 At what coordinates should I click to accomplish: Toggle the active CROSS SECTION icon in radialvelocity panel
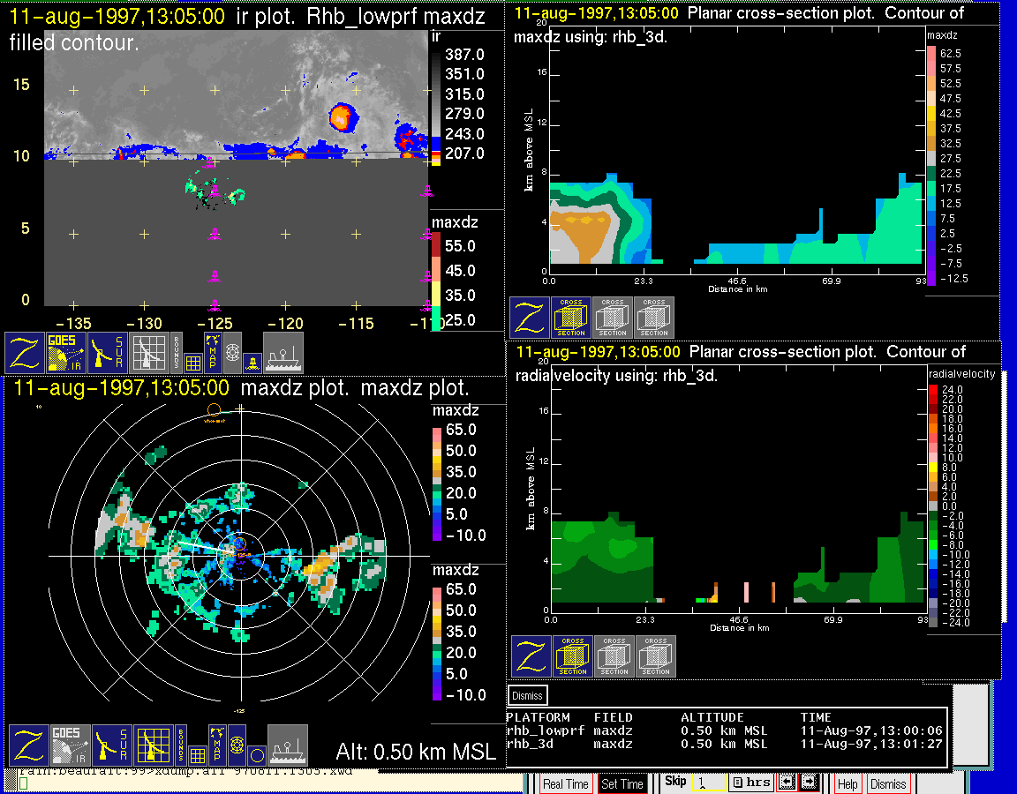[x=573, y=655]
